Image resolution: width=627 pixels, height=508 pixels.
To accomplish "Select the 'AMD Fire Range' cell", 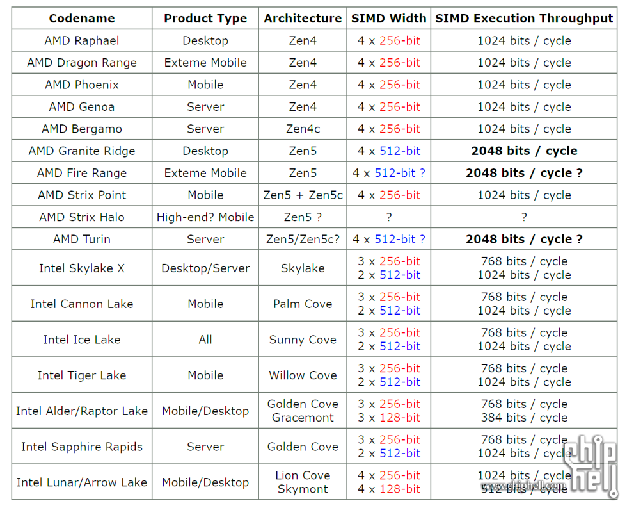I will [82, 172].
